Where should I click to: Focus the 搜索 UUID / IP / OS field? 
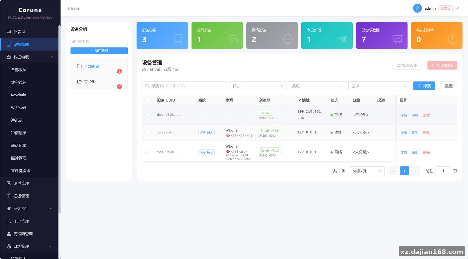(185, 86)
